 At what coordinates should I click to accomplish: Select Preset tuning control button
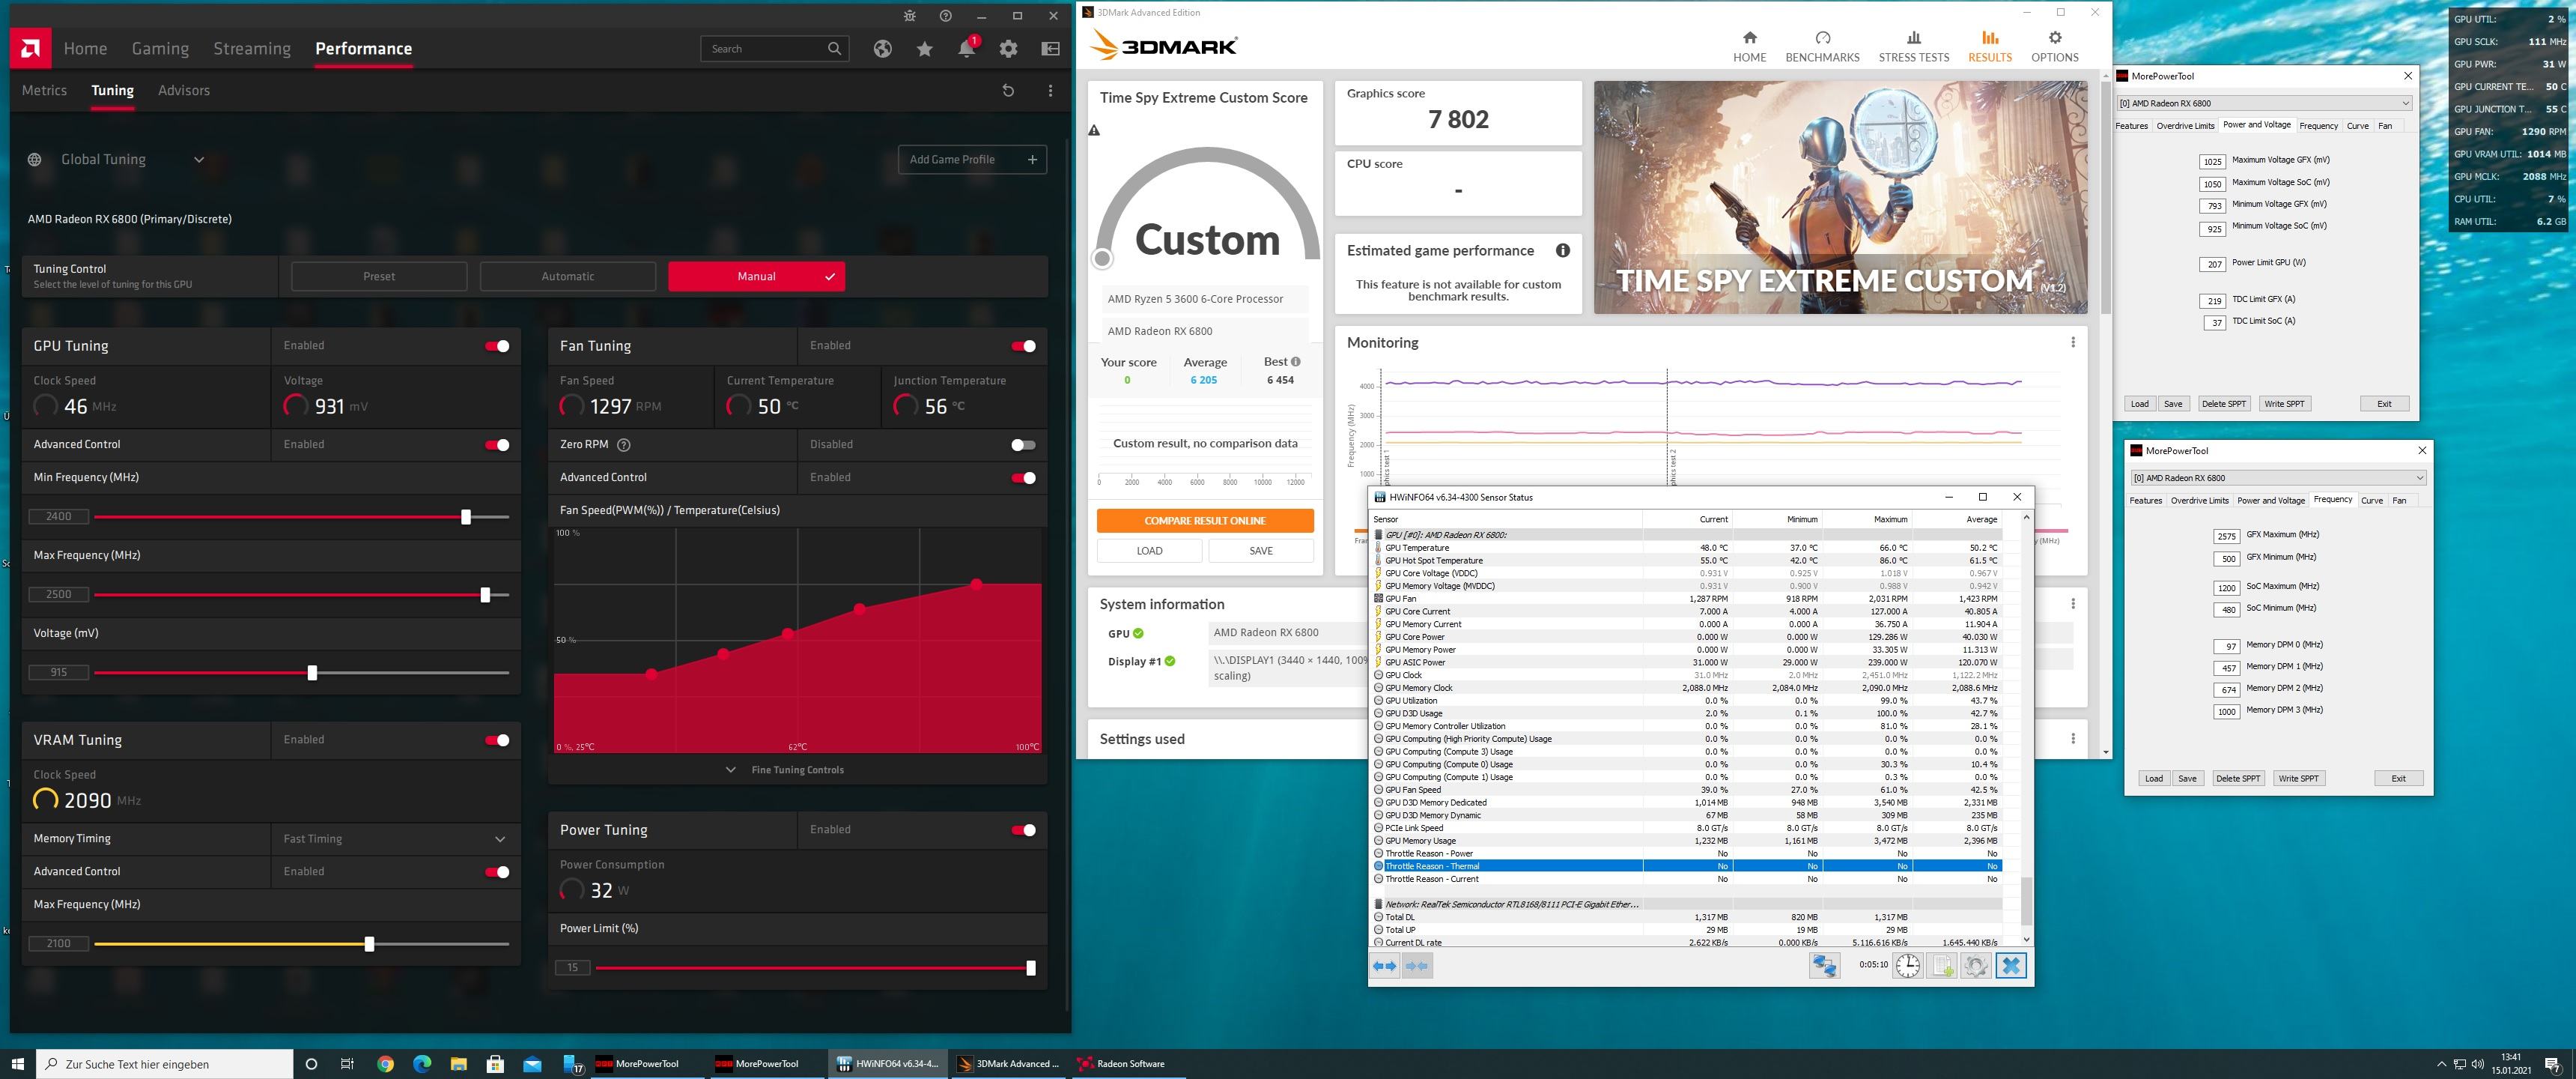[379, 277]
